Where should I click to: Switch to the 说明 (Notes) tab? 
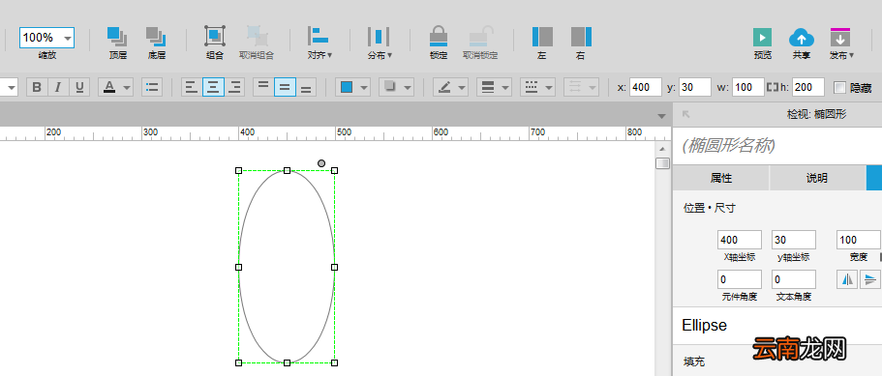click(817, 179)
